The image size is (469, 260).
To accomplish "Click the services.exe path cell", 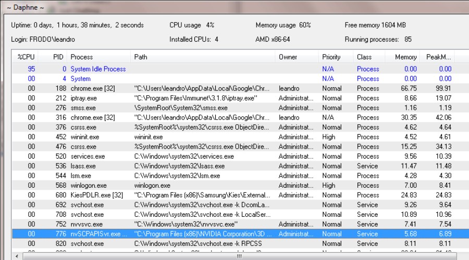I will pyautogui.click(x=184, y=157).
